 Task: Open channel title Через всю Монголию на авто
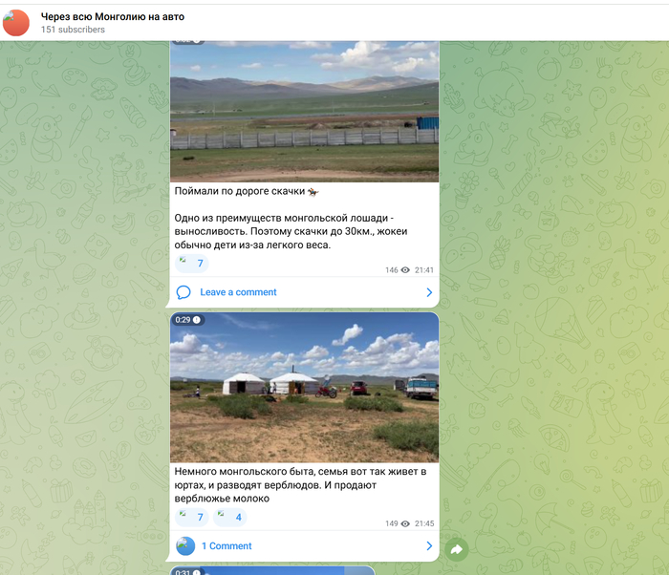[113, 16]
